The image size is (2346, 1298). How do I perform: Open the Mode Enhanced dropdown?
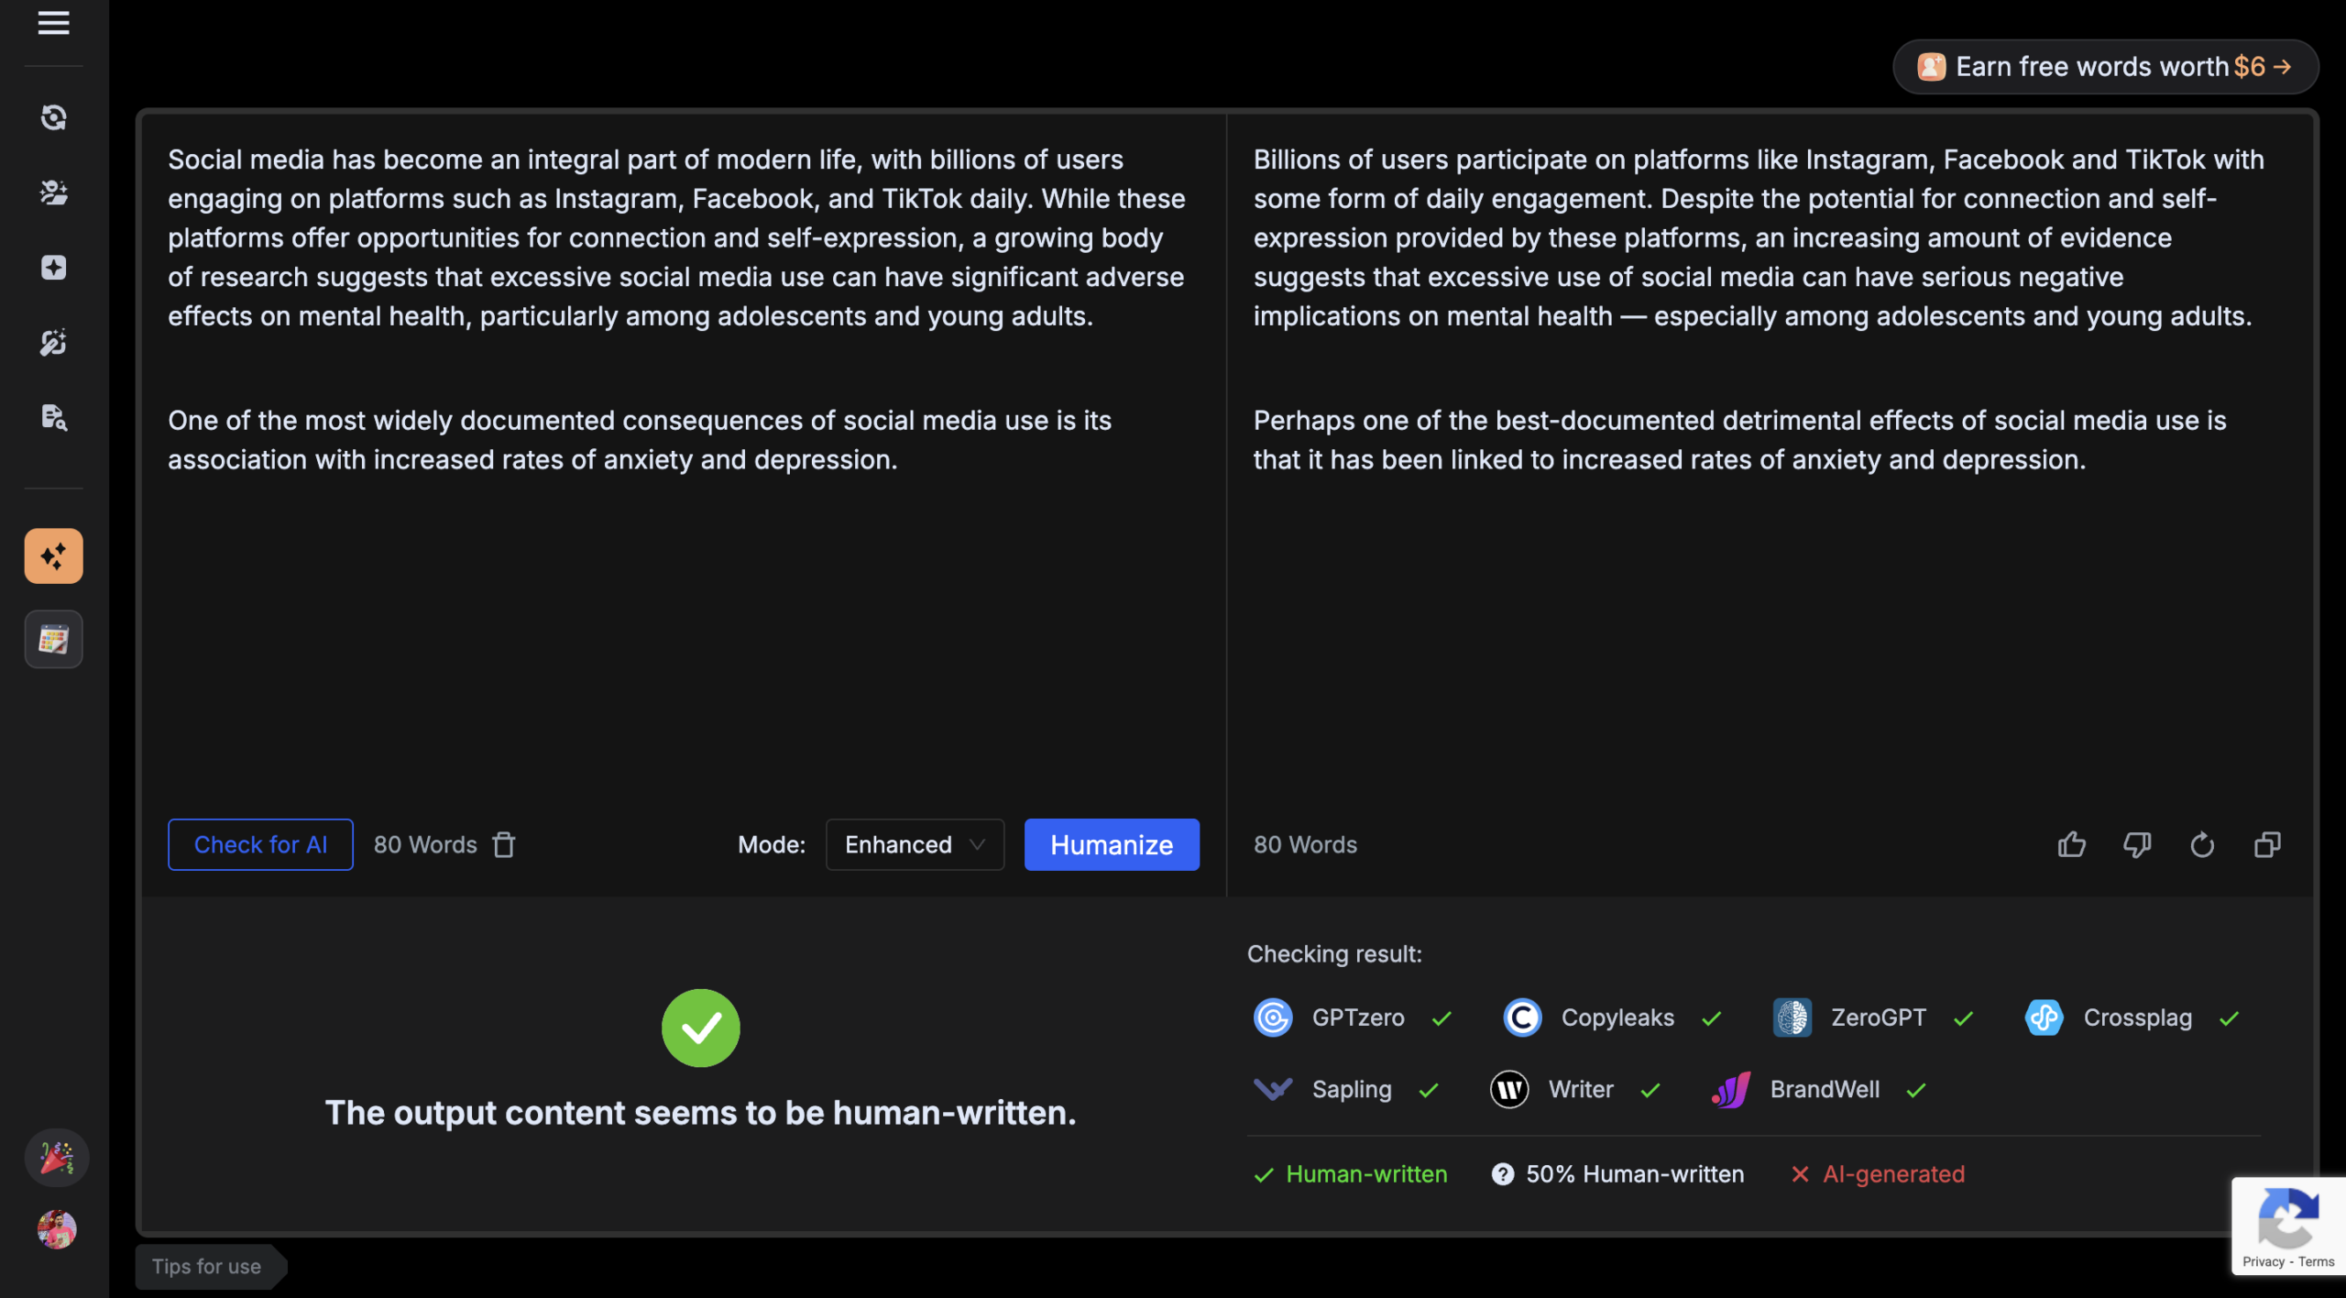915,844
